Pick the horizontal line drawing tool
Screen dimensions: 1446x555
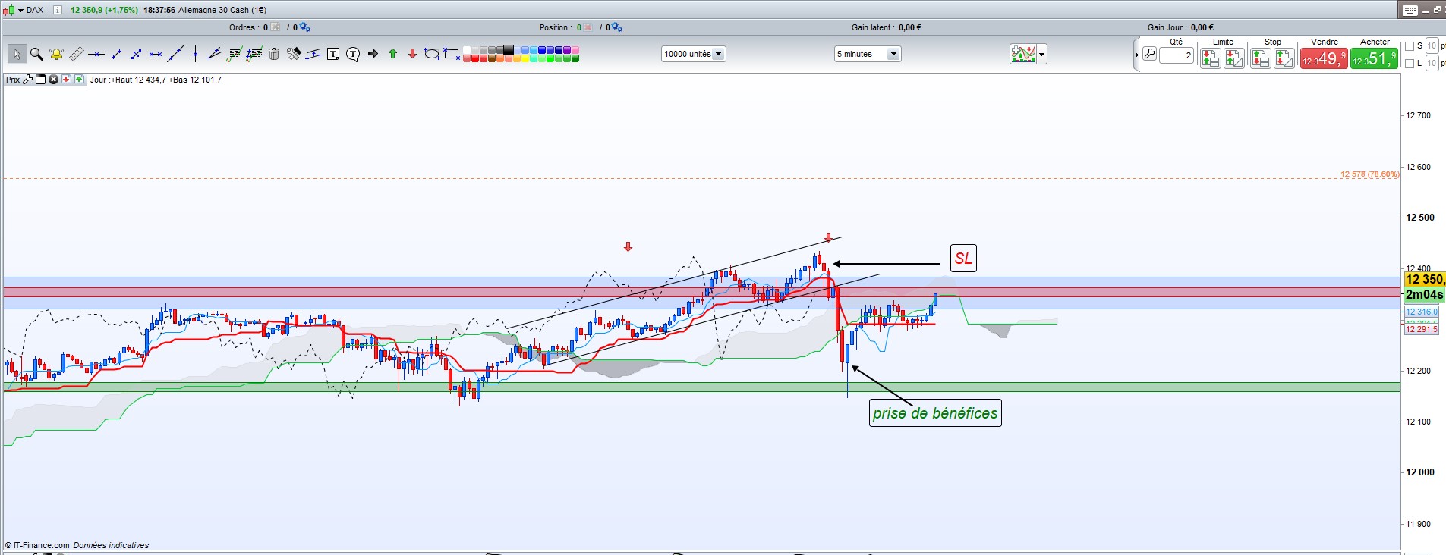[96, 54]
